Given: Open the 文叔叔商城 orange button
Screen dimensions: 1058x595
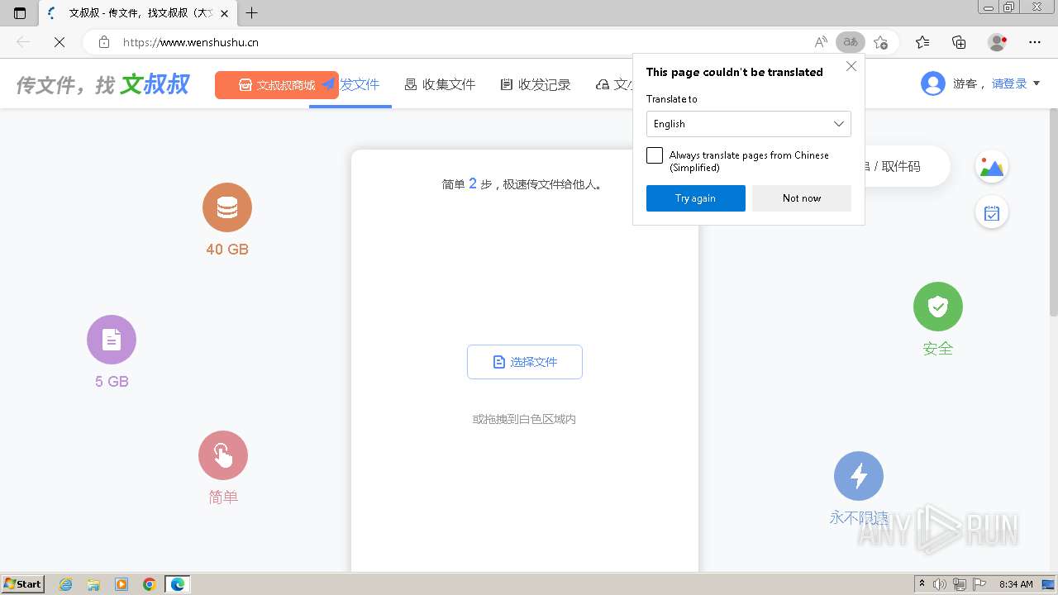Looking at the screenshot, I should pyautogui.click(x=277, y=85).
